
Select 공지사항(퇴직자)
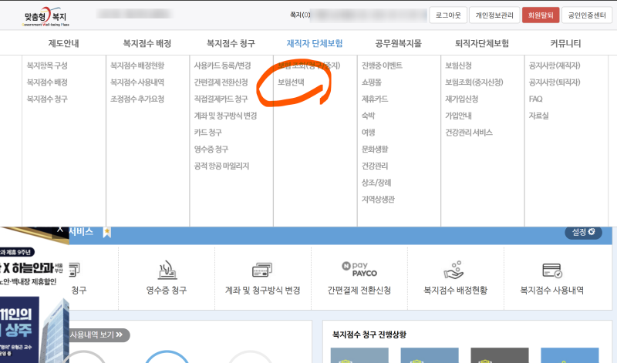[x=555, y=82]
